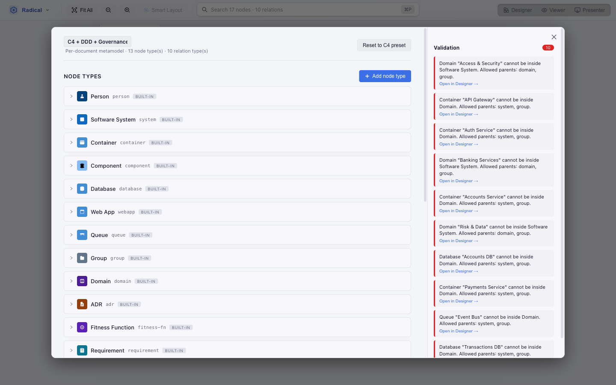616x385 pixels.
Task: Click the Component node type icon
Action: pyautogui.click(x=82, y=166)
